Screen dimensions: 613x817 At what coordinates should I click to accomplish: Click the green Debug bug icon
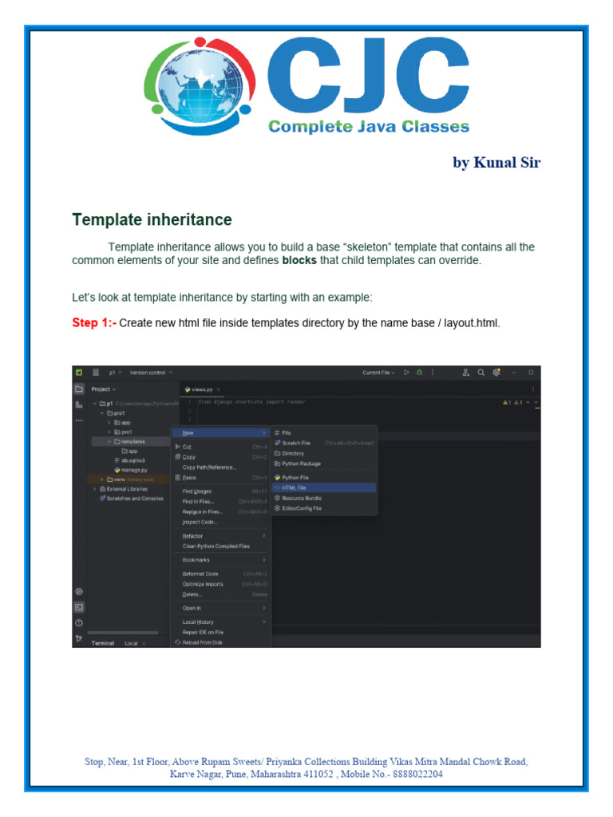(420, 373)
